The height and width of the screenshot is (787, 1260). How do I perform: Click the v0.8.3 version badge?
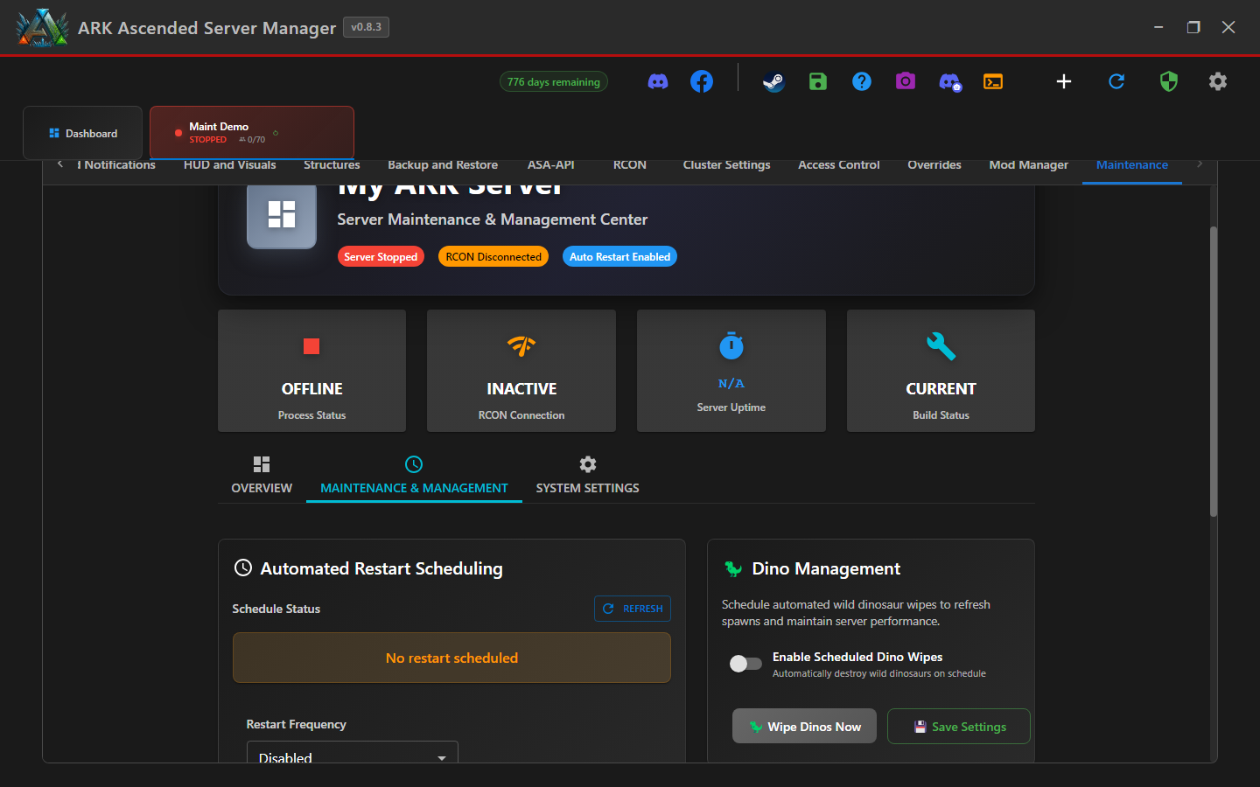point(367,27)
